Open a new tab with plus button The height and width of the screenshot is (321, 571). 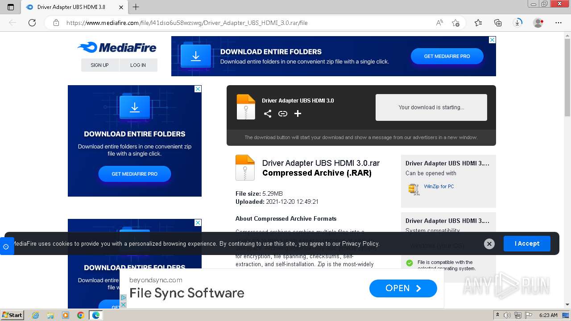click(x=136, y=7)
